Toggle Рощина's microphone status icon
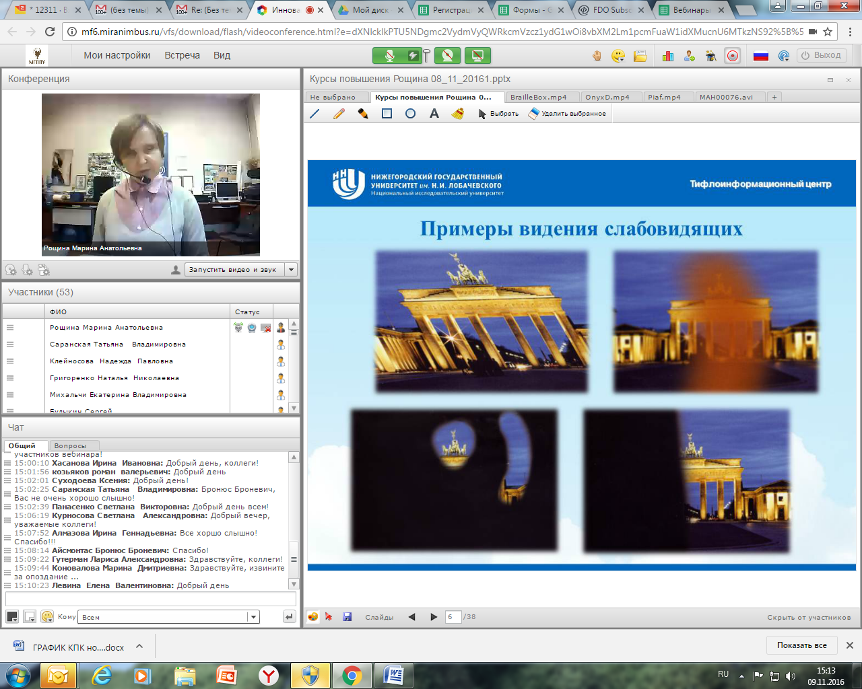862x689 pixels. (x=238, y=328)
